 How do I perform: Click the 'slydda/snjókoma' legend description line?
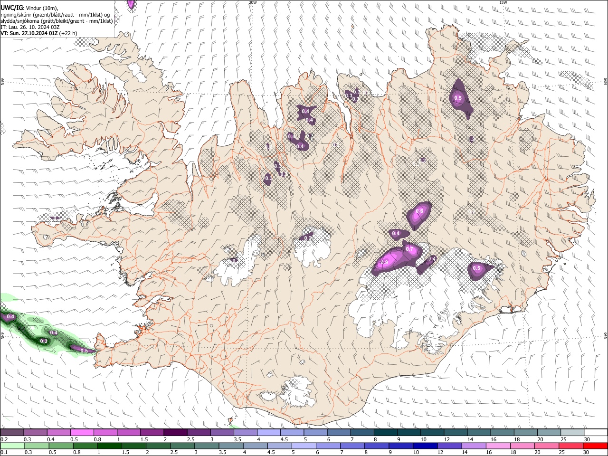[x=57, y=21]
